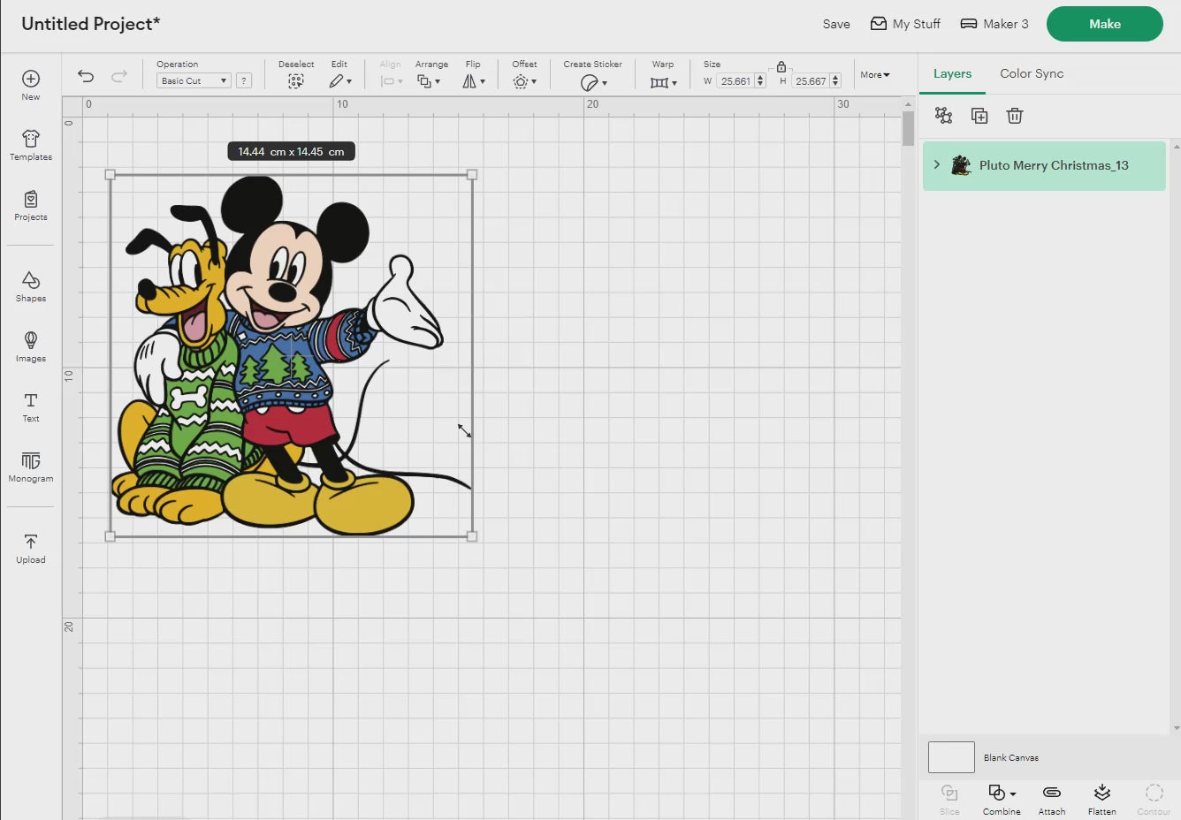1181x820 pixels.
Task: Click the Blank Canvas swatch
Action: click(951, 757)
